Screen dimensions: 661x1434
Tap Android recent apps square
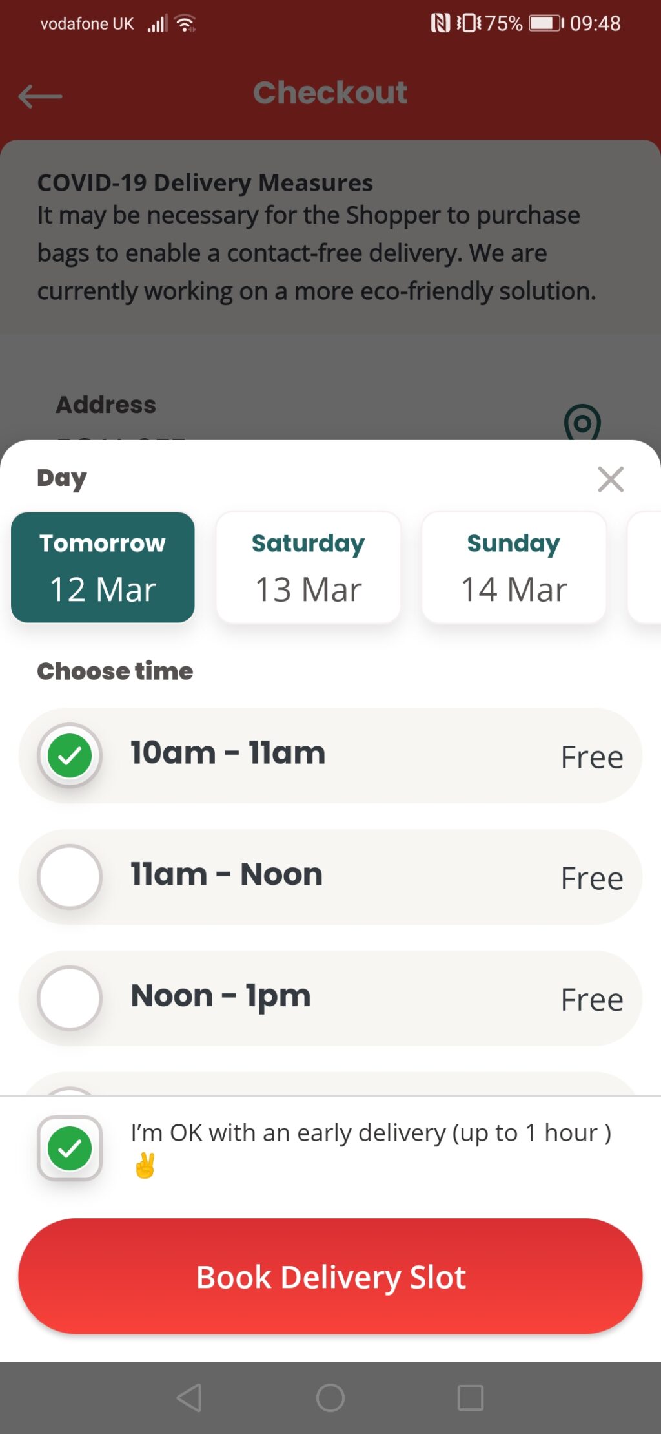[471, 1397]
